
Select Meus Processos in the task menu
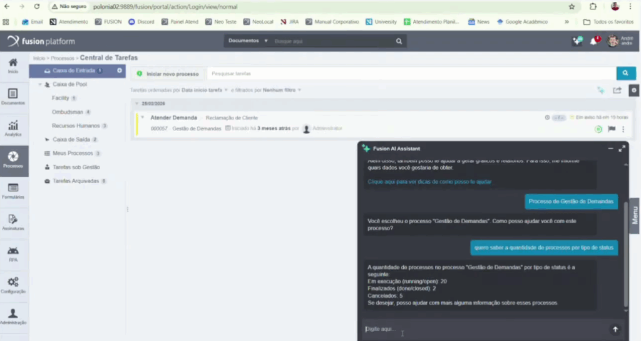pos(72,153)
